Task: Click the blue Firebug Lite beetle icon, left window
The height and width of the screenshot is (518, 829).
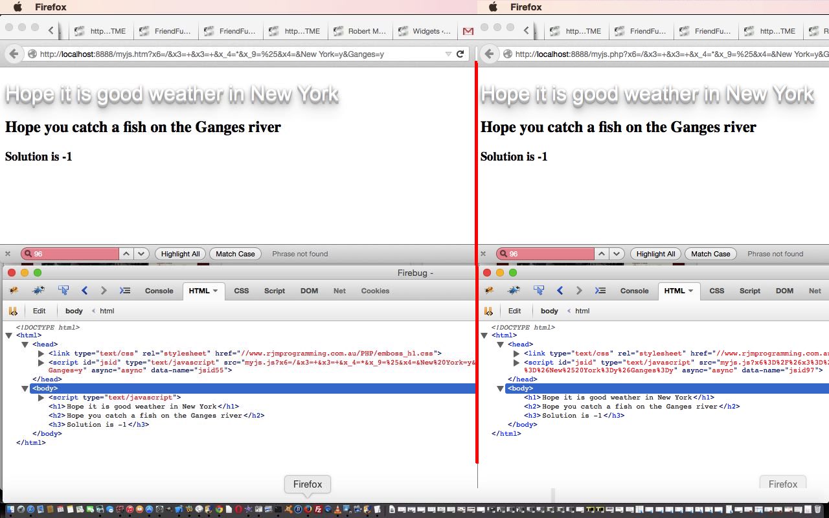Action: tap(38, 291)
